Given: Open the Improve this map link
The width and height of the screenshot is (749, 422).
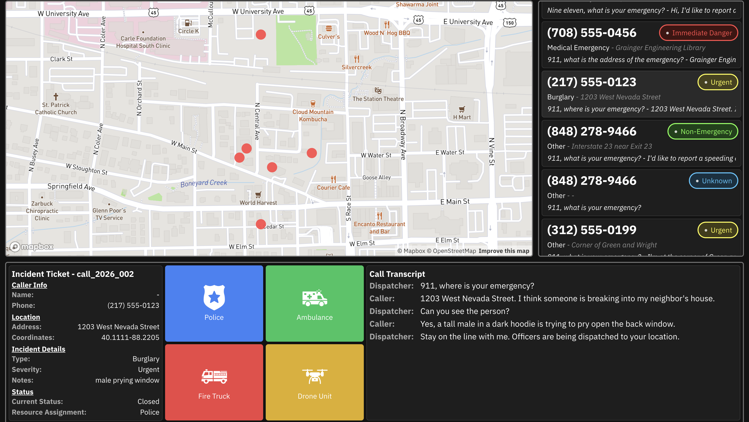Looking at the screenshot, I should tap(504, 251).
